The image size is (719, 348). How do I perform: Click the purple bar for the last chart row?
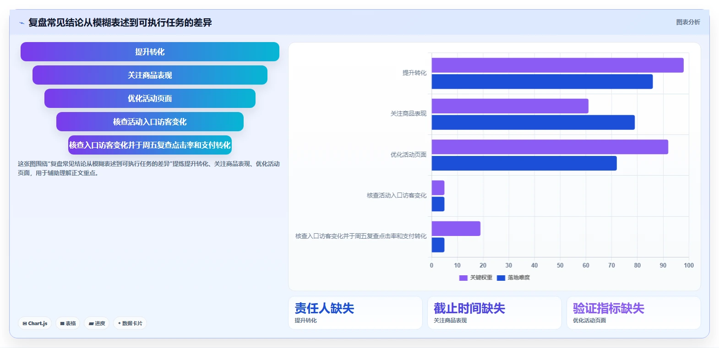click(x=456, y=229)
